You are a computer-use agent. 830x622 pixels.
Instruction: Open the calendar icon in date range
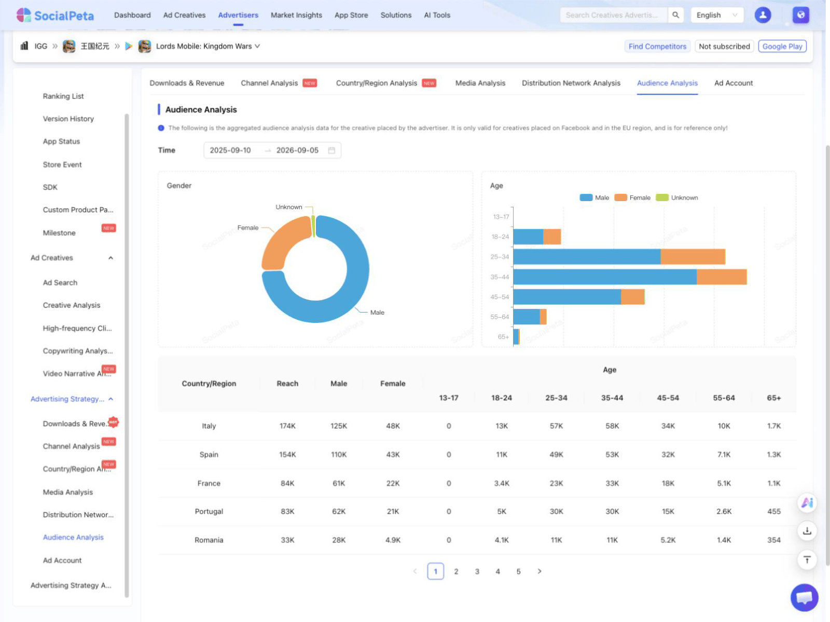click(x=331, y=150)
